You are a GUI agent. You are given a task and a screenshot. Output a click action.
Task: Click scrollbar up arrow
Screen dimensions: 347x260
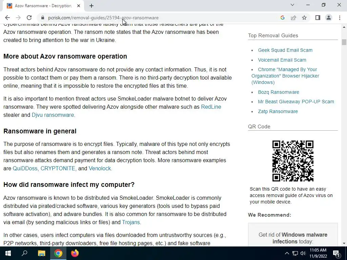point(344,27)
